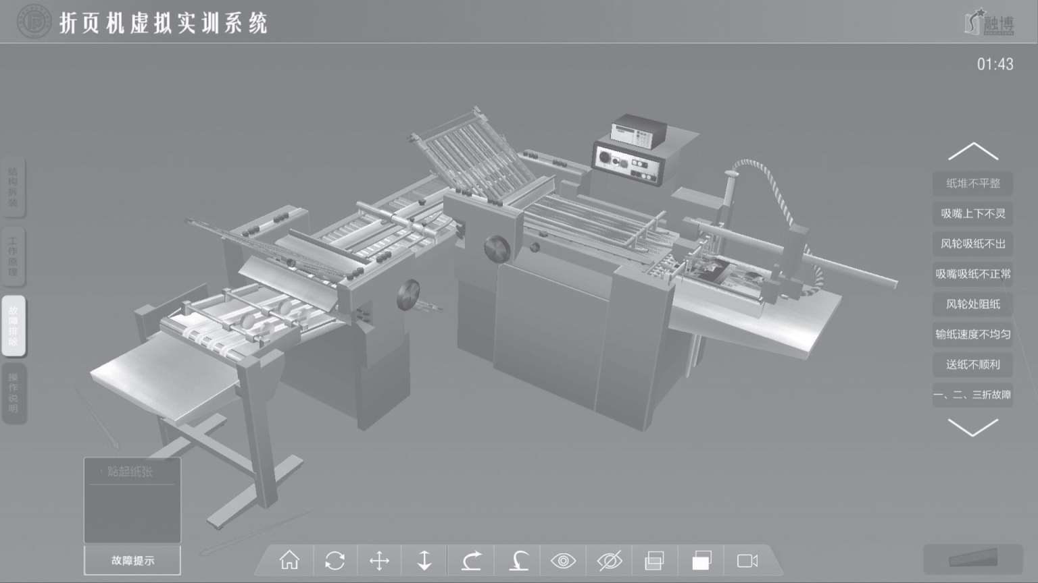The height and width of the screenshot is (583, 1038).
Task: Click the filled overlapping squares icon
Action: (x=701, y=560)
